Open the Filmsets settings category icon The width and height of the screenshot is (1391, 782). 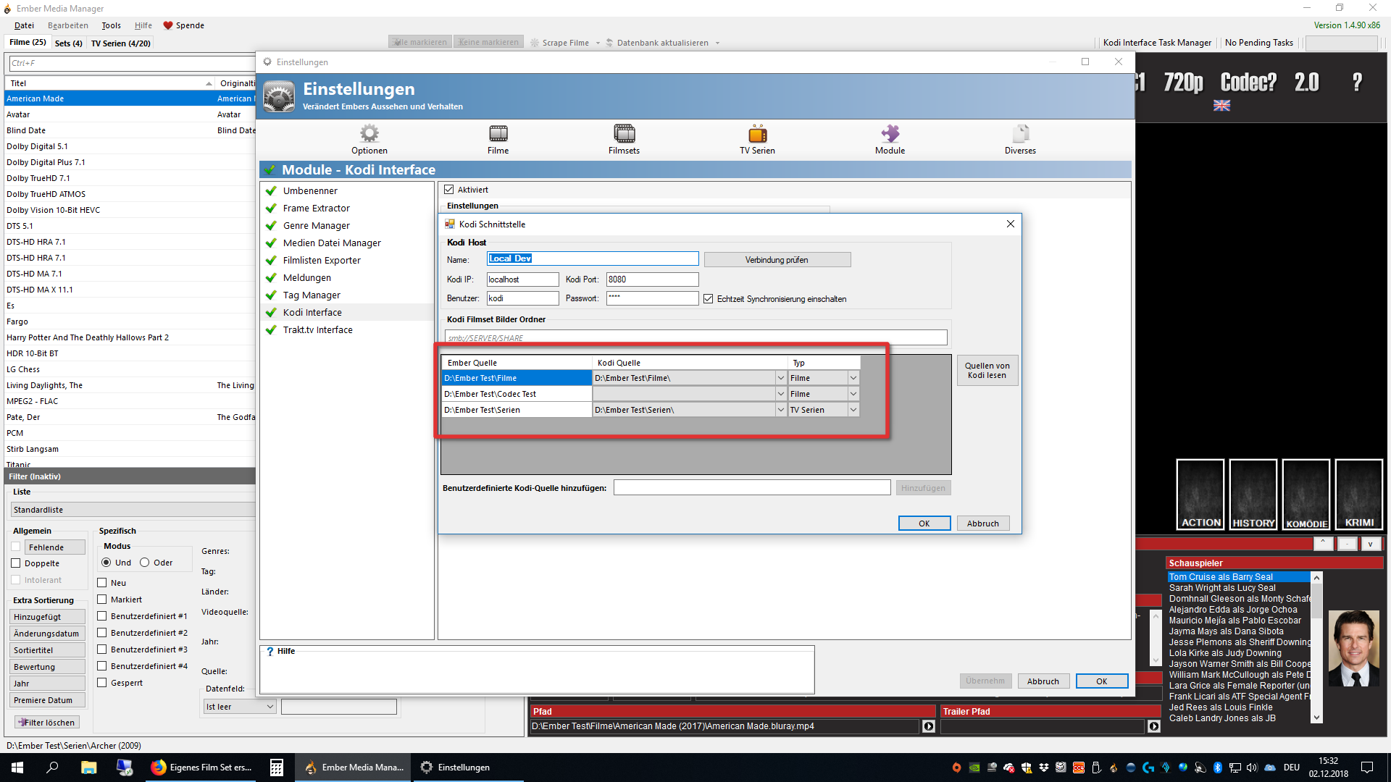[624, 134]
